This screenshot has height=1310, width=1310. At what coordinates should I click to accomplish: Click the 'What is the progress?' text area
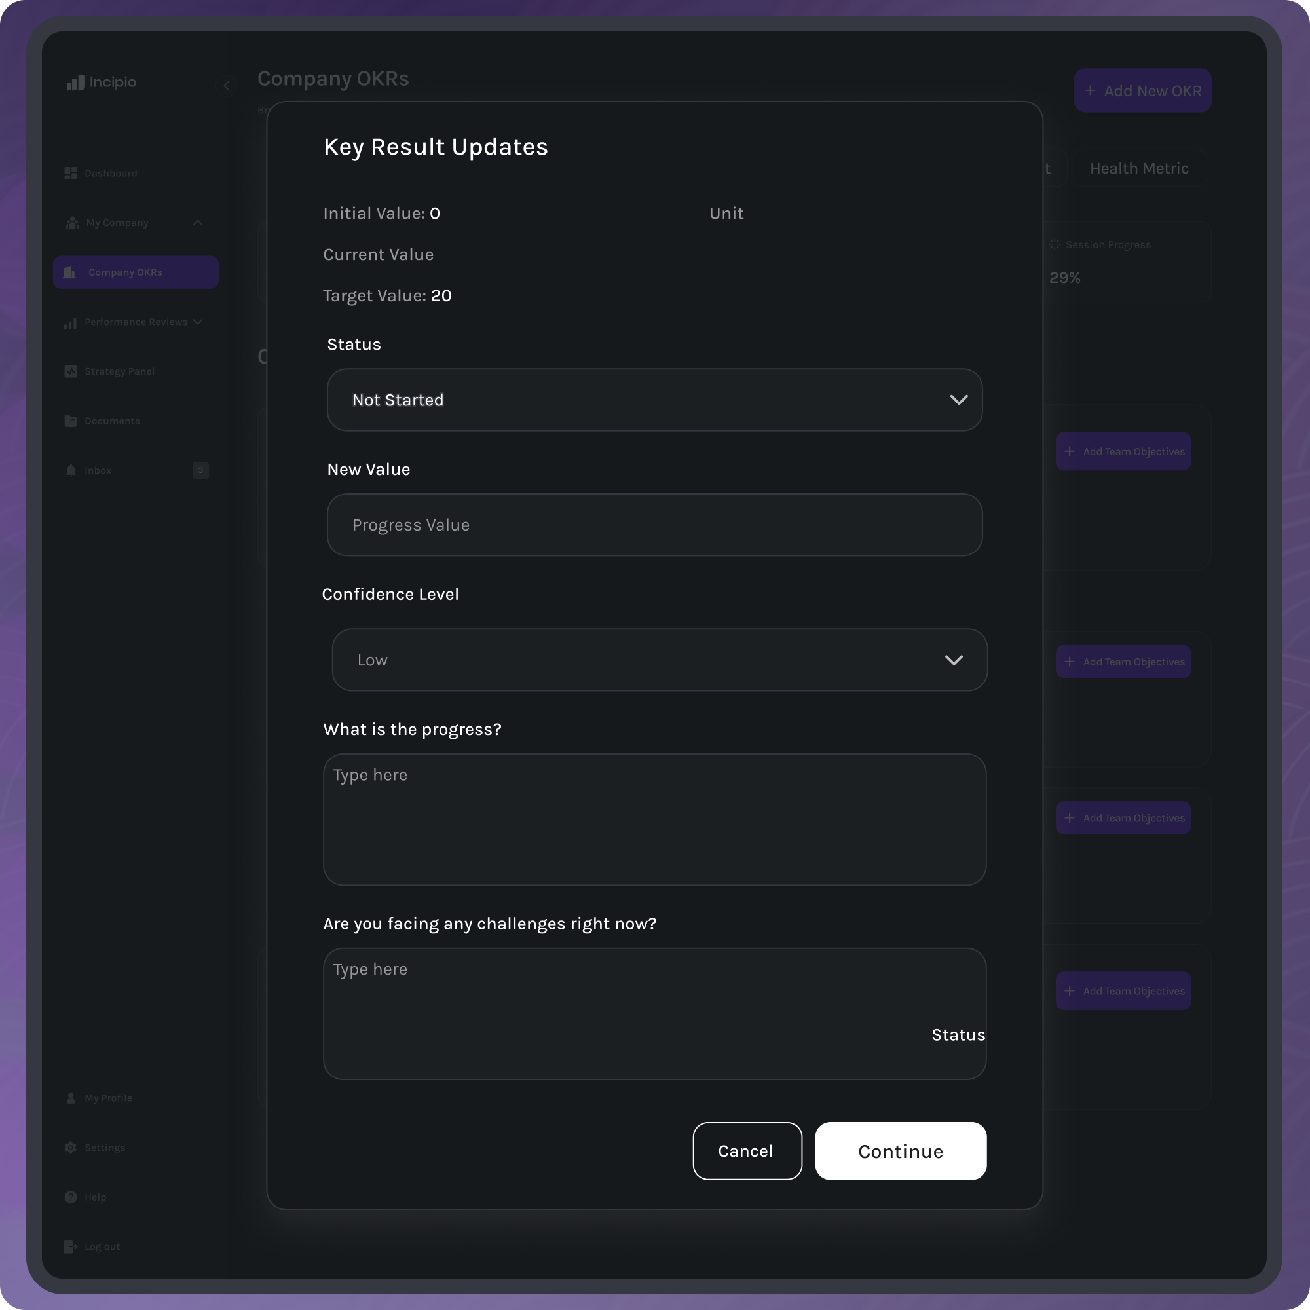coord(654,819)
